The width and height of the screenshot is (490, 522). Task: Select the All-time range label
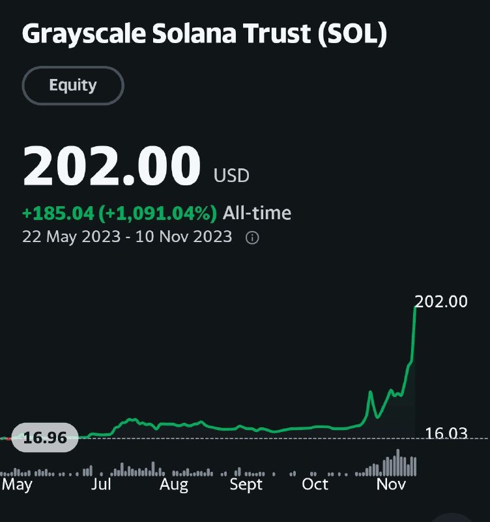coord(257,213)
